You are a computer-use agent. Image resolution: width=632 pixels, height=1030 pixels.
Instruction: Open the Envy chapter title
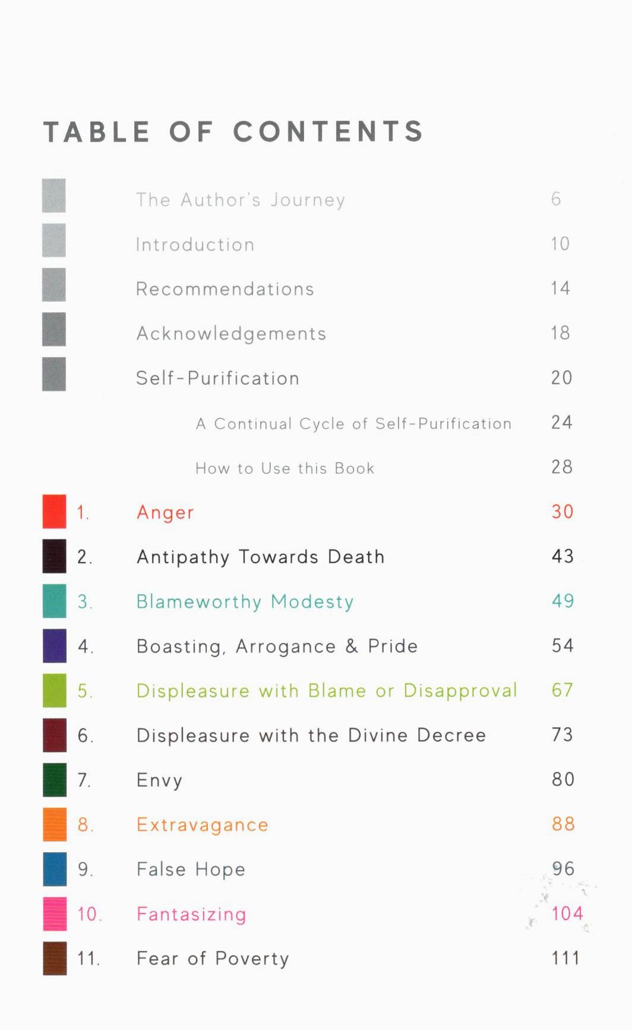tap(159, 780)
